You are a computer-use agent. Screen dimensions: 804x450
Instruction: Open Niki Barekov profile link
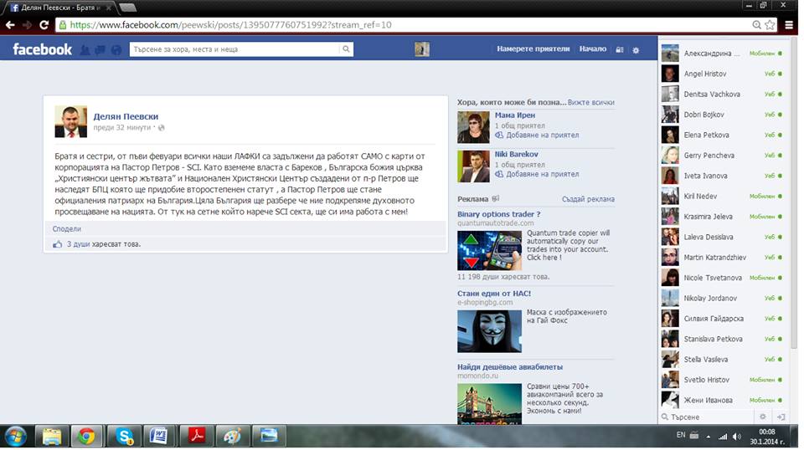(x=517, y=154)
